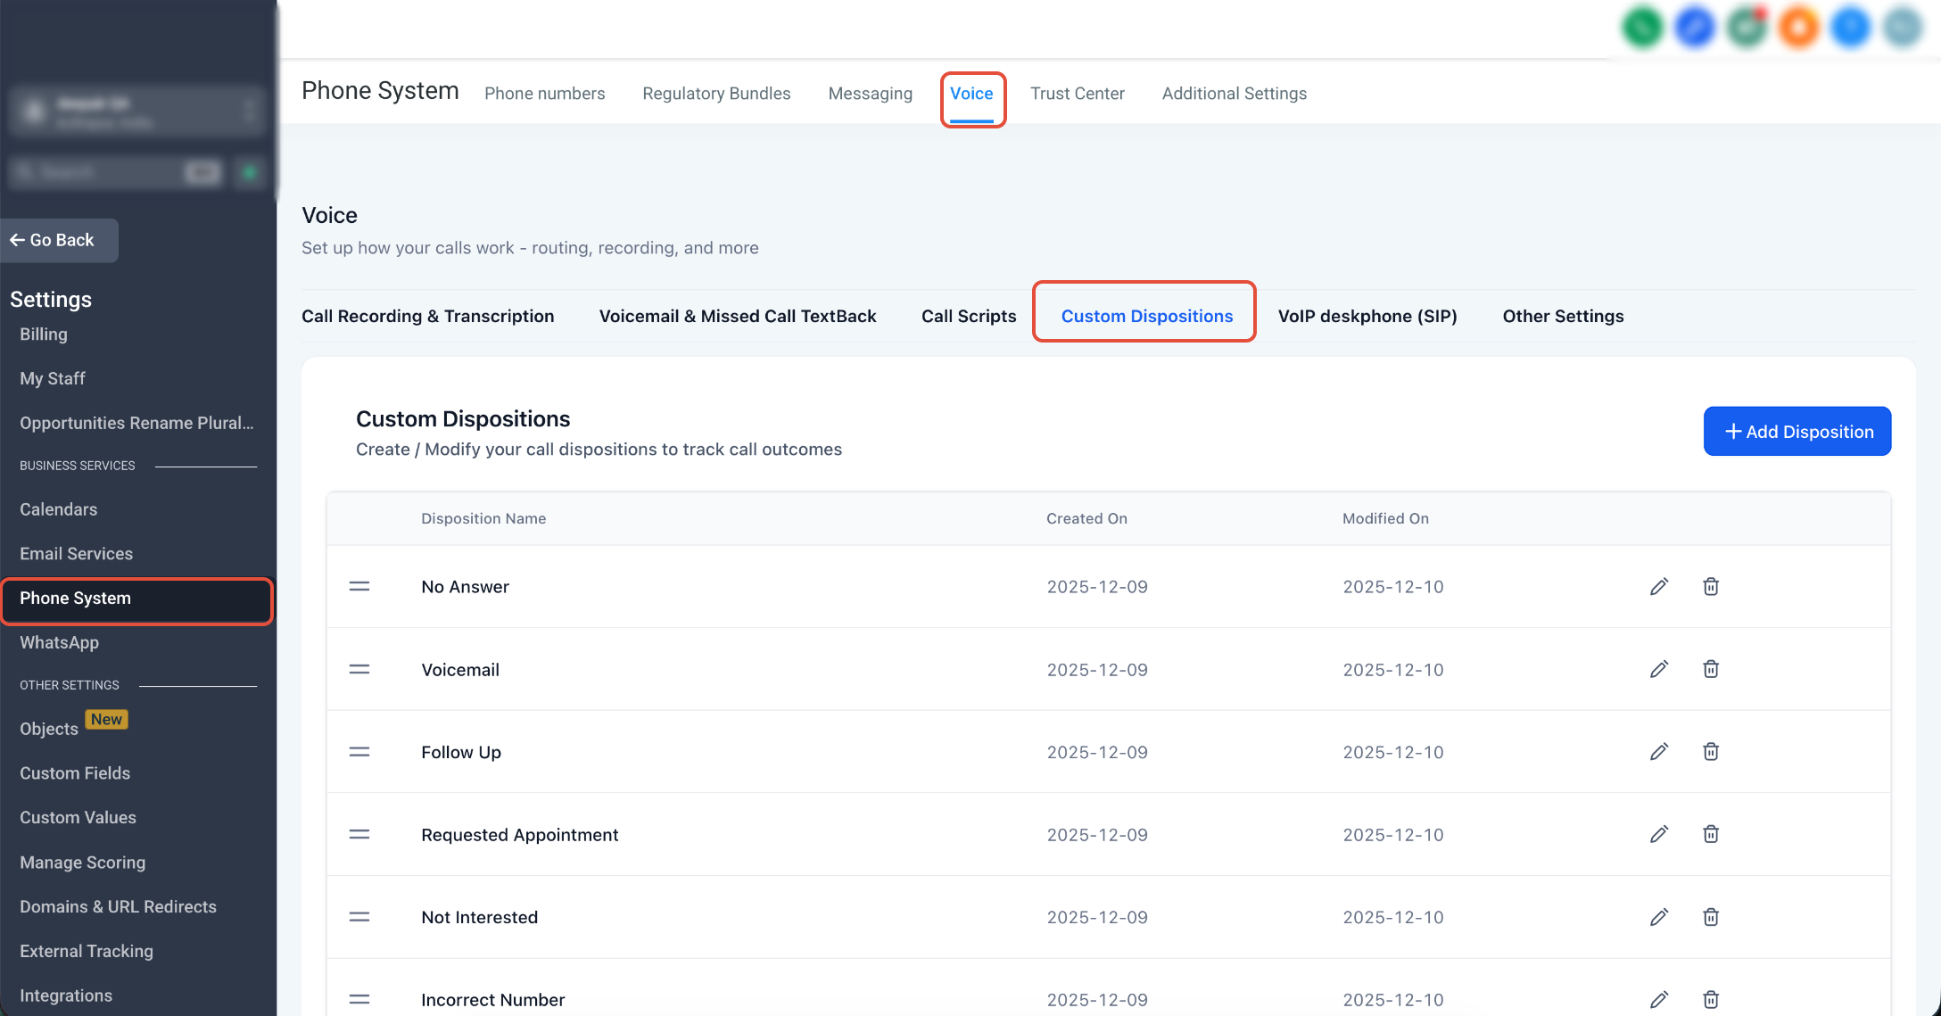Viewport: 1941px width, 1016px height.
Task: Edit the Requested Appointment disposition
Action: click(x=1659, y=834)
